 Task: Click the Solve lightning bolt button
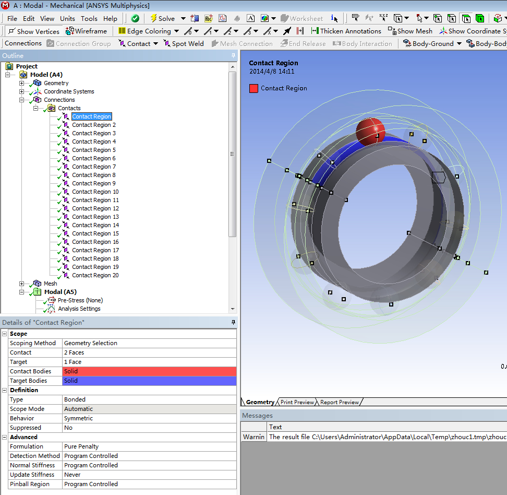pos(154,18)
